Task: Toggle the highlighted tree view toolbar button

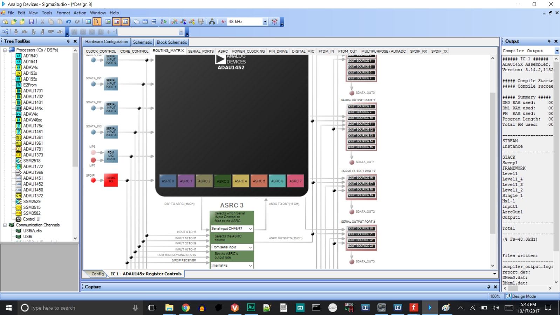Action: coord(97,22)
